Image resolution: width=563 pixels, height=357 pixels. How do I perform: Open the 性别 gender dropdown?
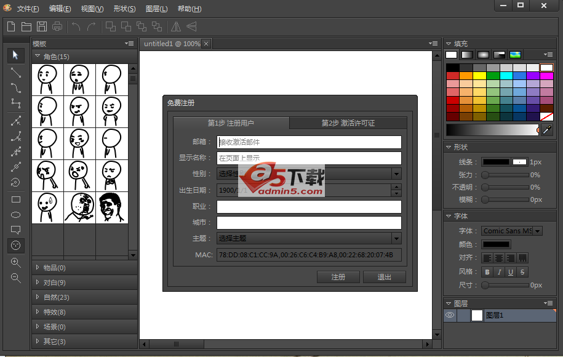[396, 174]
